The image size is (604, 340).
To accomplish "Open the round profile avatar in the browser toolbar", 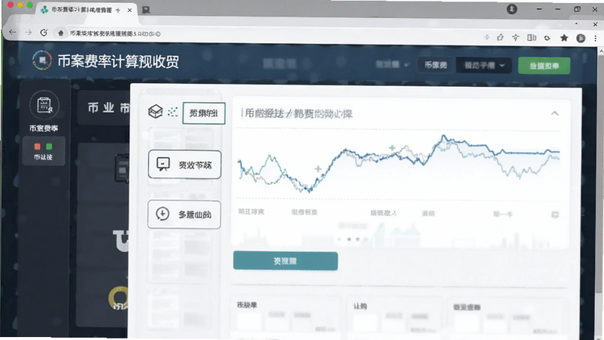I will pyautogui.click(x=581, y=38).
